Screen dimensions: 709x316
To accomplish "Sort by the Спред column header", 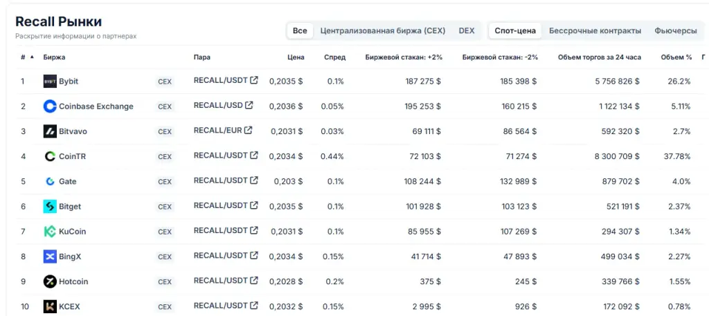I will (334, 57).
